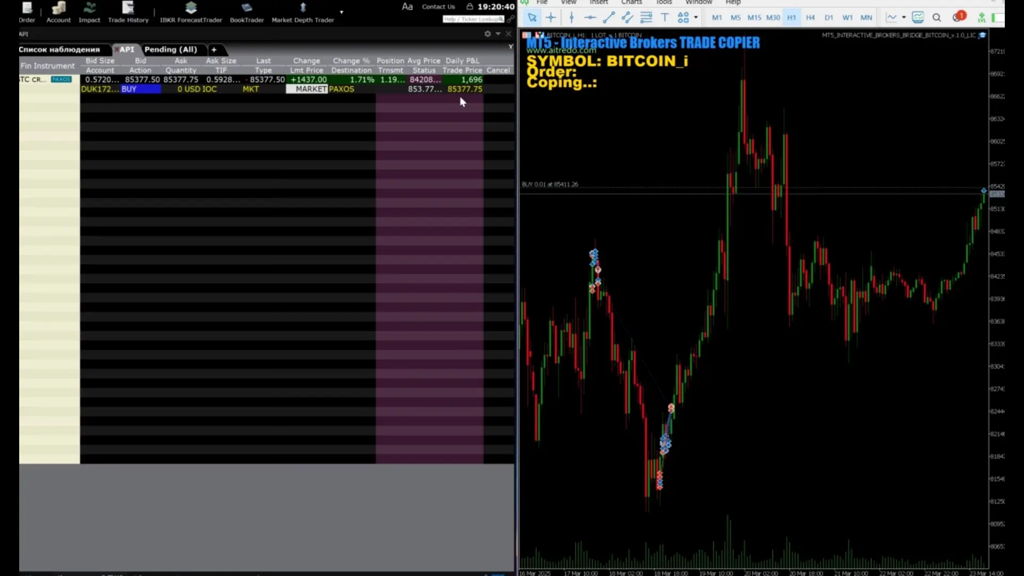Select the horizontal line tool

(x=590, y=18)
